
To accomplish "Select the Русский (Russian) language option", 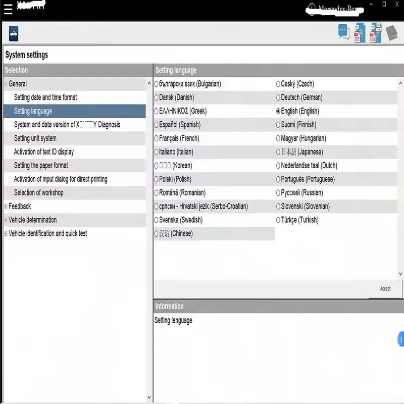I will pyautogui.click(x=278, y=192).
